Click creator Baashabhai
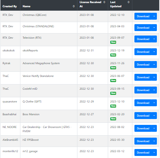This screenshot has width=160, height=158. pos(9,114)
